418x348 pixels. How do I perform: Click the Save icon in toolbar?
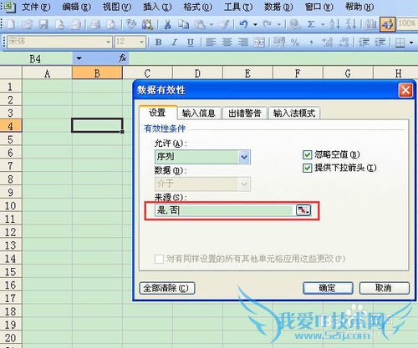(43, 25)
